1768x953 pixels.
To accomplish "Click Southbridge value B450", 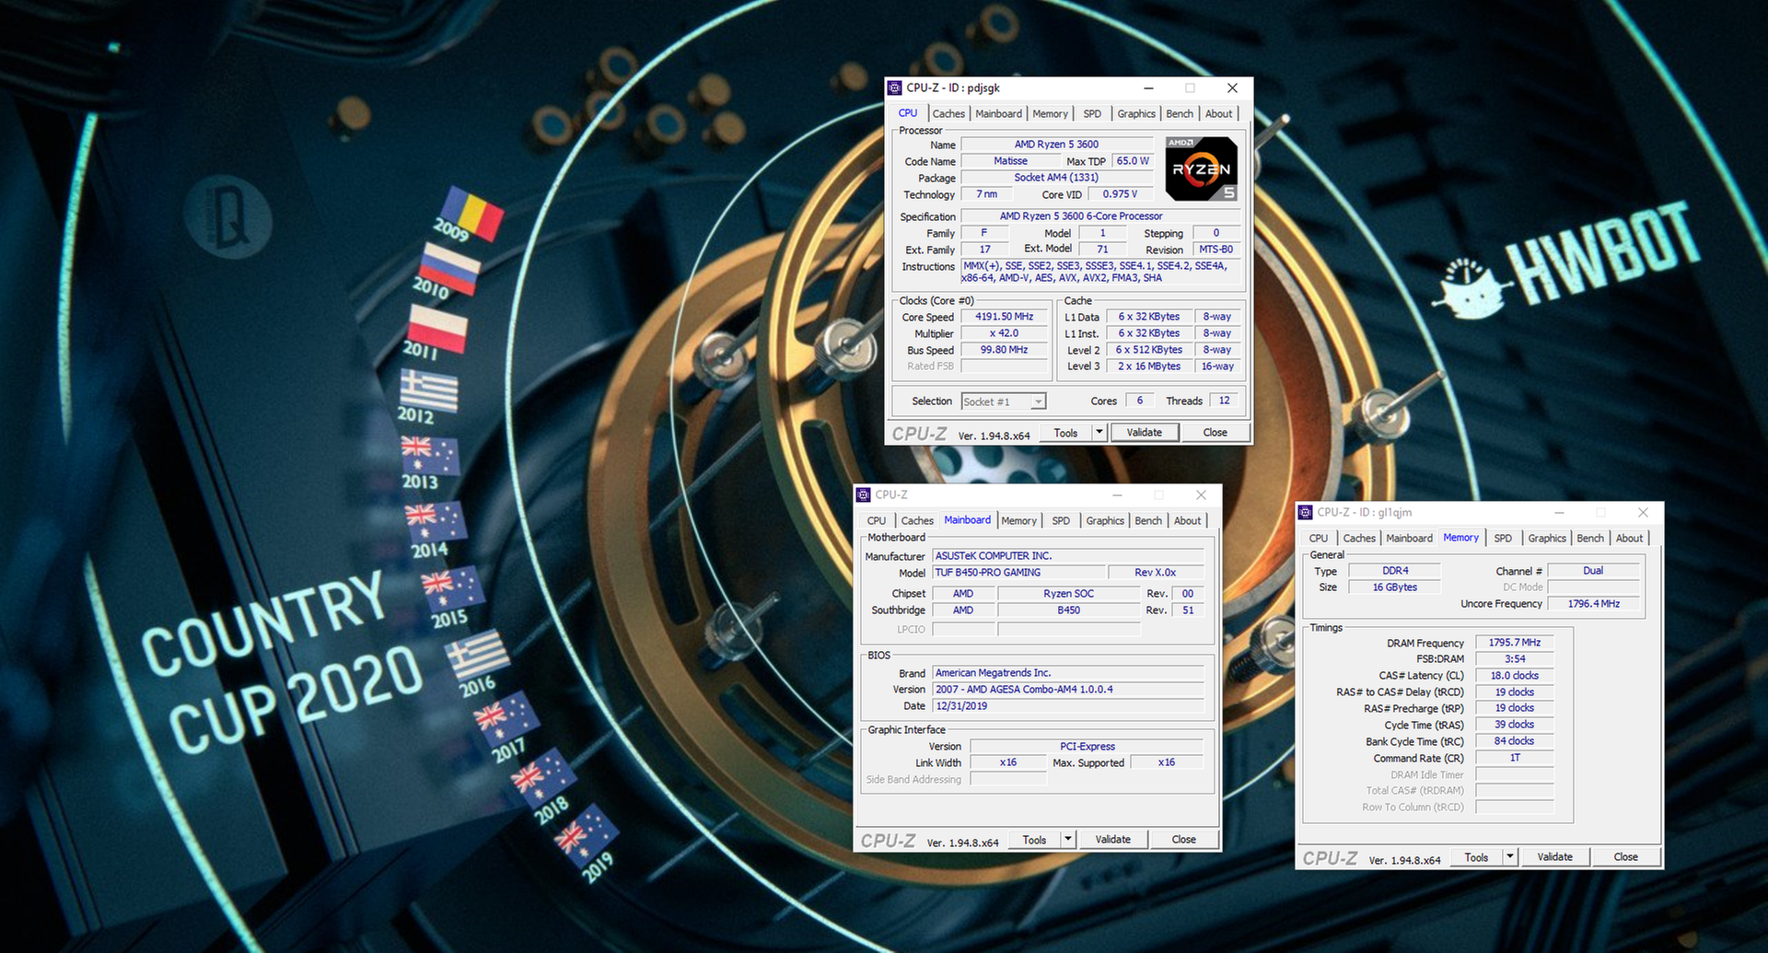I will pyautogui.click(x=1068, y=610).
